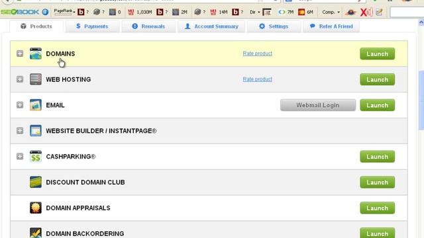
Task: Click the Website Builder product icon
Action: click(x=36, y=131)
